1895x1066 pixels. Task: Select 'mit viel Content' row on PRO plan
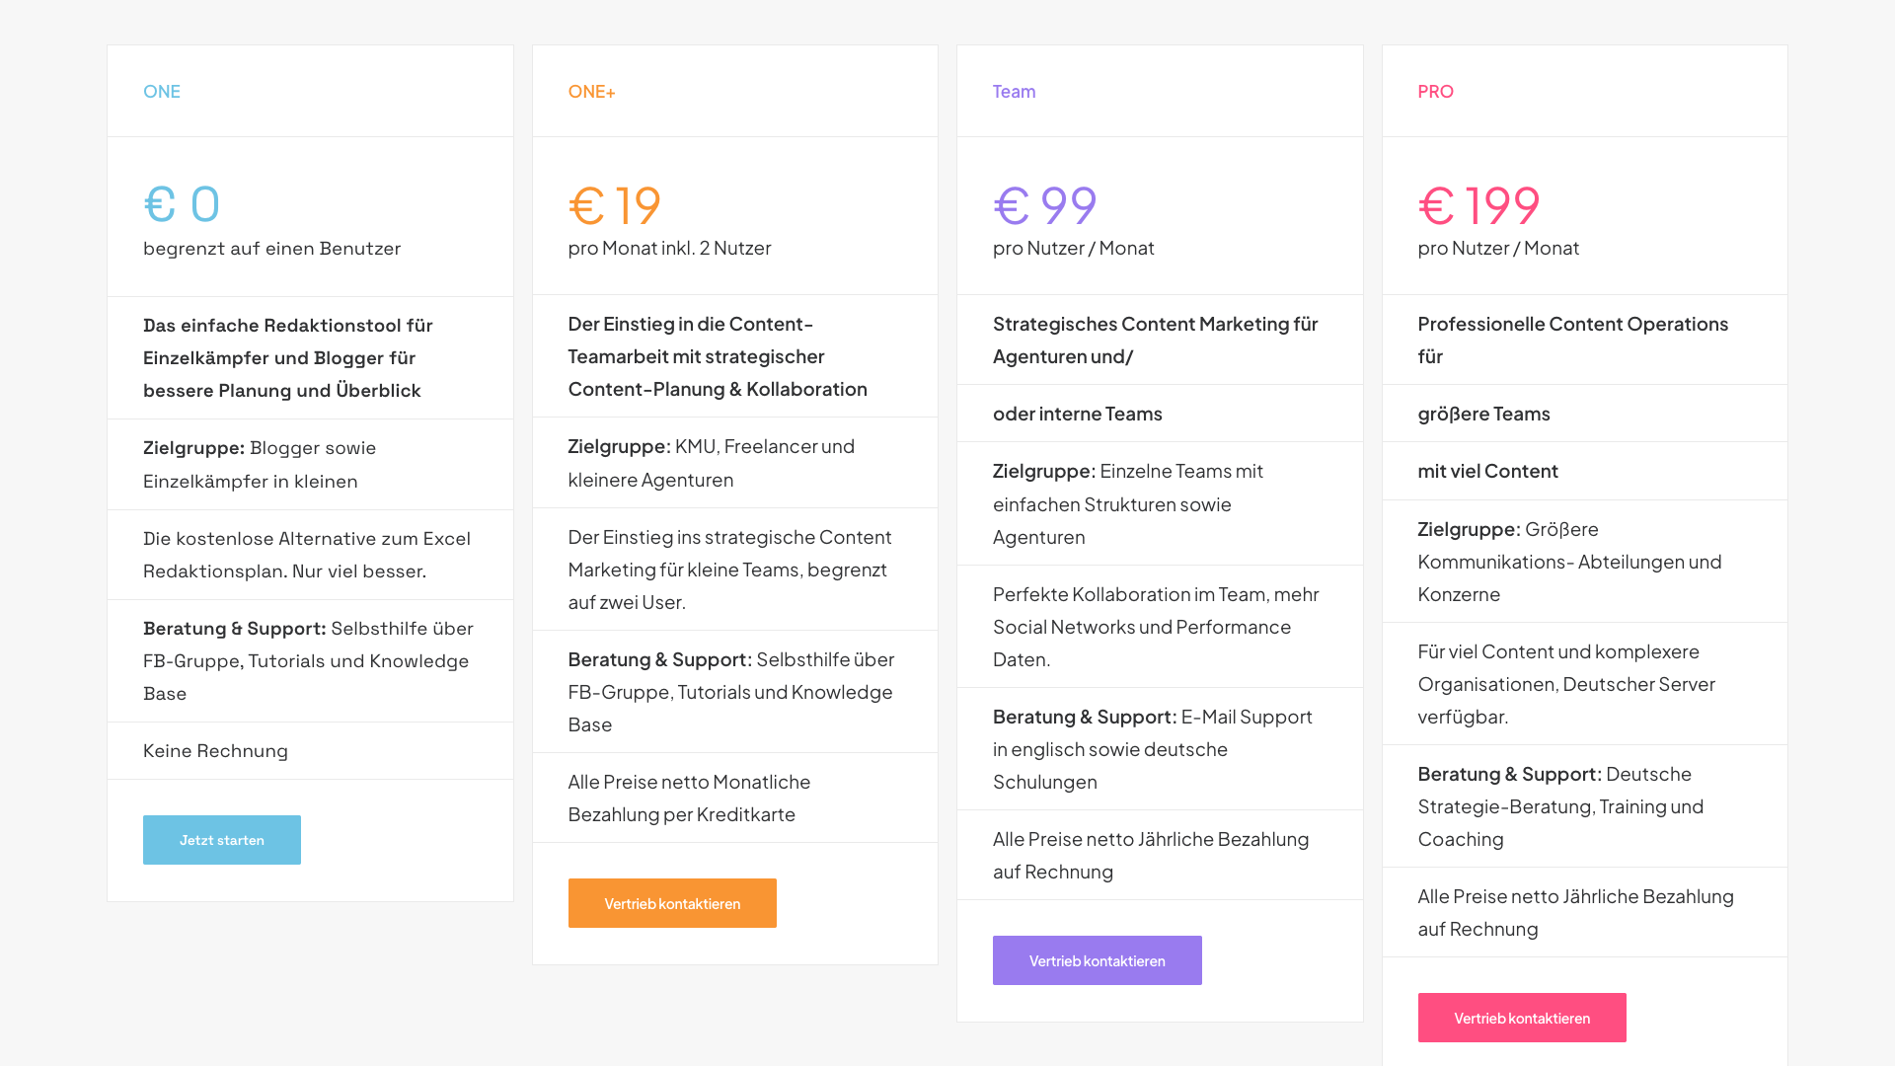[x=1488, y=471]
